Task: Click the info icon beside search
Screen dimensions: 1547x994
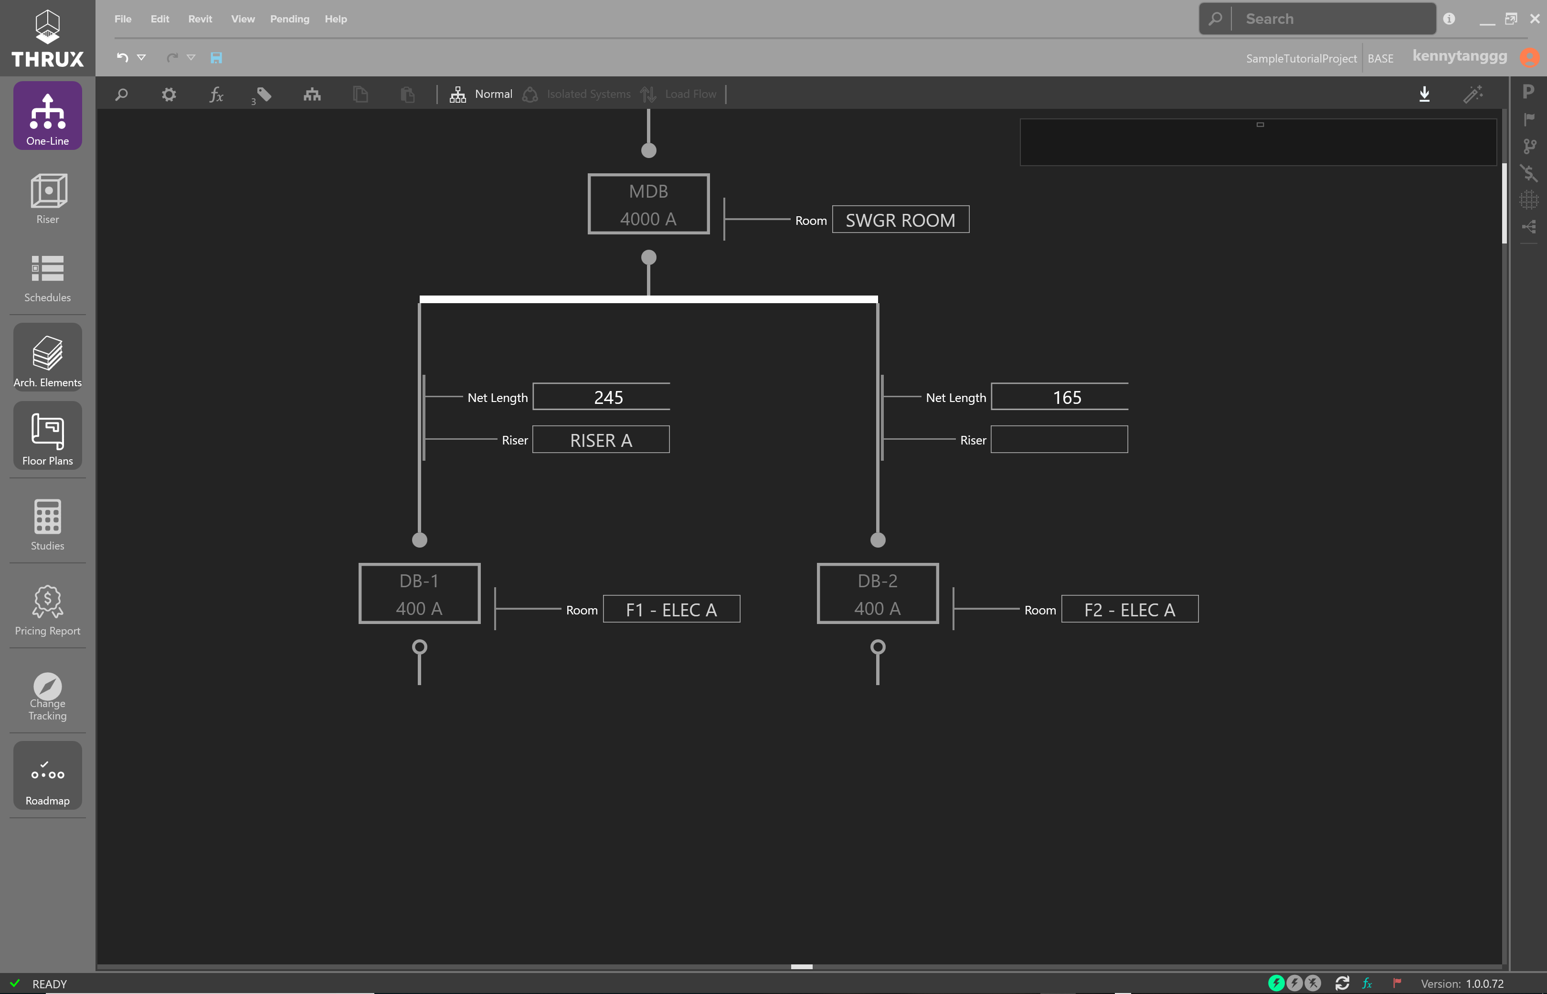Action: point(1449,19)
